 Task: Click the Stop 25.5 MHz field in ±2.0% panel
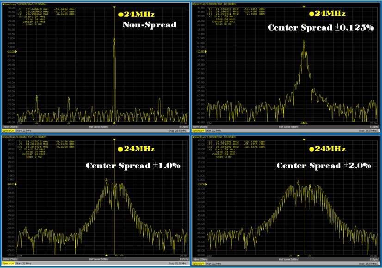click(367, 264)
